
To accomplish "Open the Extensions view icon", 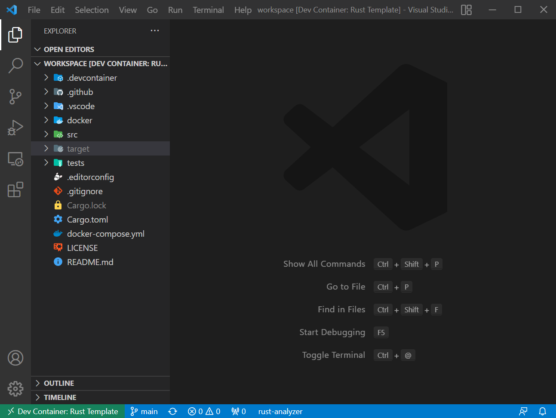I will [15, 189].
